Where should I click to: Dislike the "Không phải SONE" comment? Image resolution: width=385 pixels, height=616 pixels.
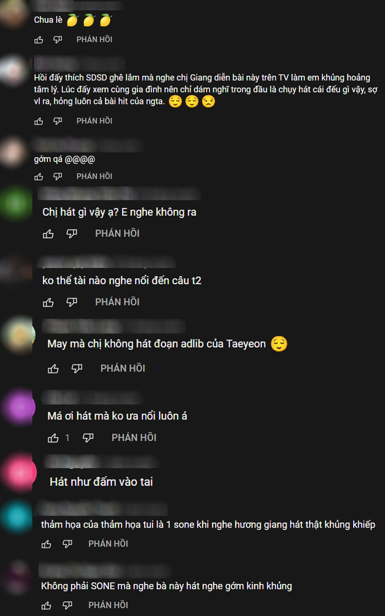tap(68, 606)
